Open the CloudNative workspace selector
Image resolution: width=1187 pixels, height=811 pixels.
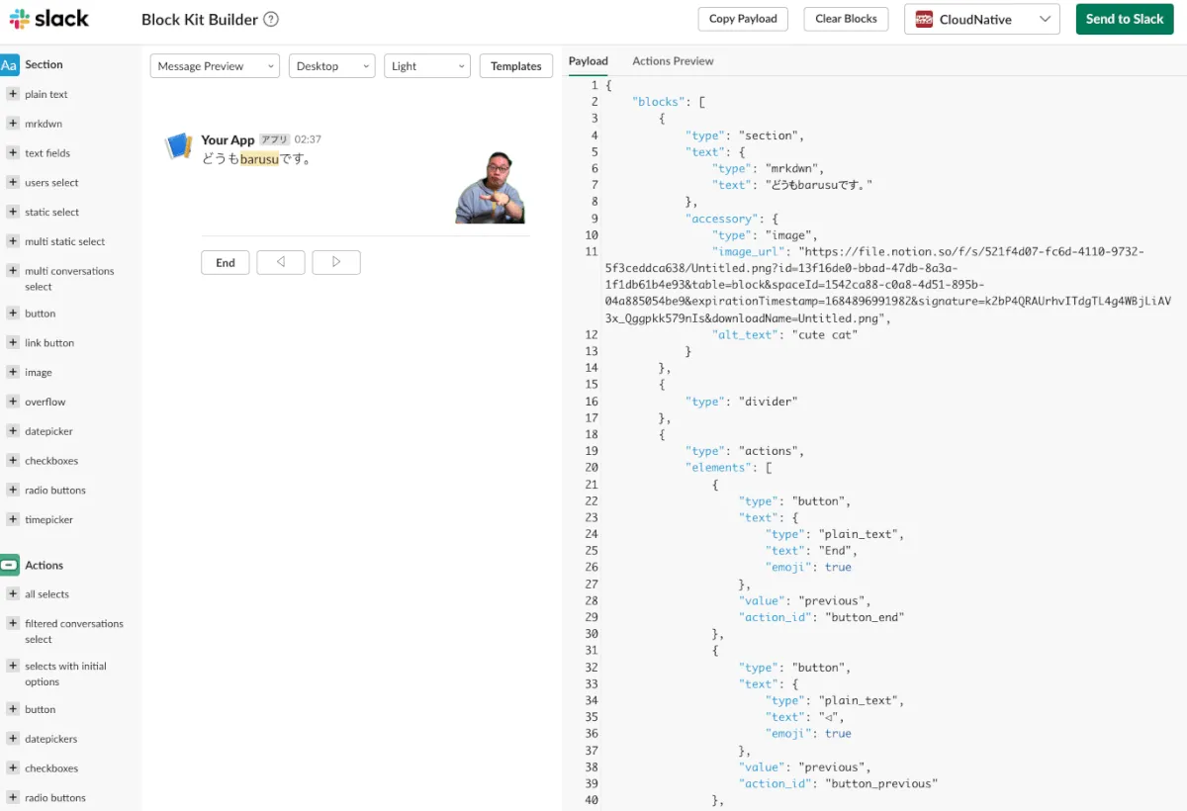click(981, 19)
